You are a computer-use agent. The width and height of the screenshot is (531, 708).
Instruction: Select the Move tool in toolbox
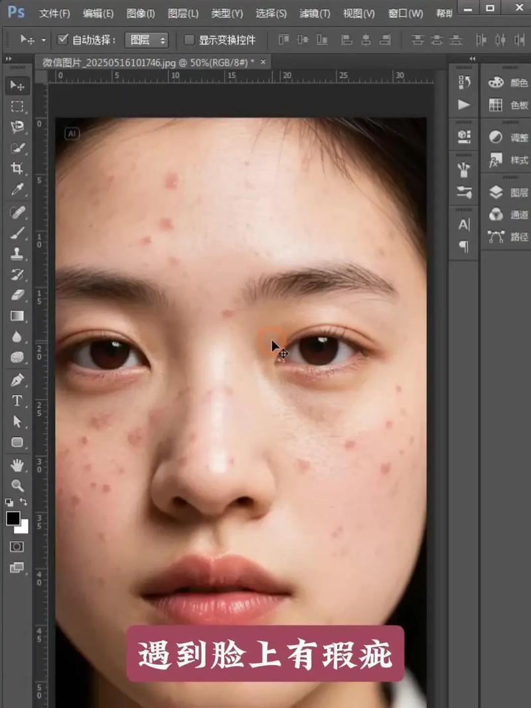[17, 86]
